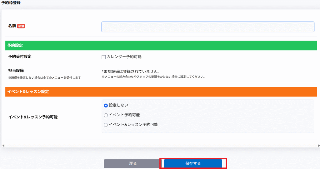Click the red 必須 badge
The width and height of the screenshot is (320, 169).
click(x=21, y=26)
